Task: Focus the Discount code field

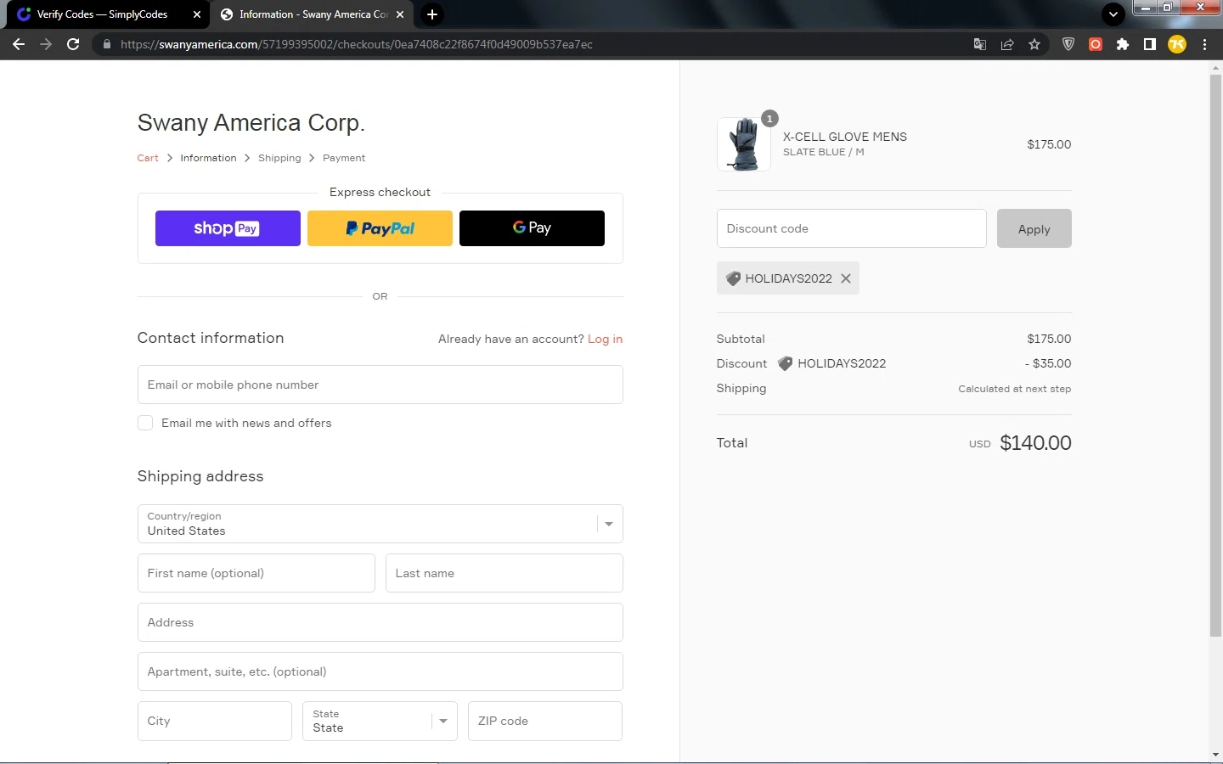Action: (851, 228)
